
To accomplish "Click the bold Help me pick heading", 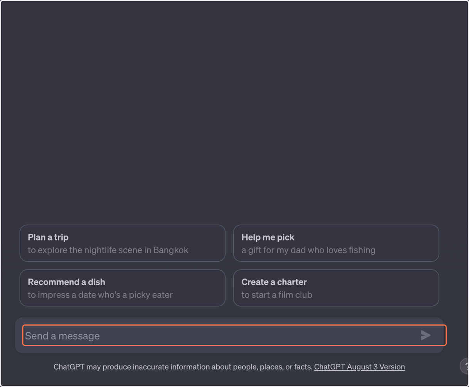I will coord(268,237).
